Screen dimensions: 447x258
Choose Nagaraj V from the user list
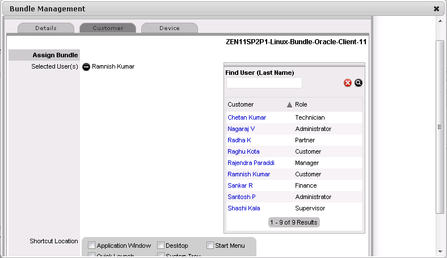(x=241, y=129)
